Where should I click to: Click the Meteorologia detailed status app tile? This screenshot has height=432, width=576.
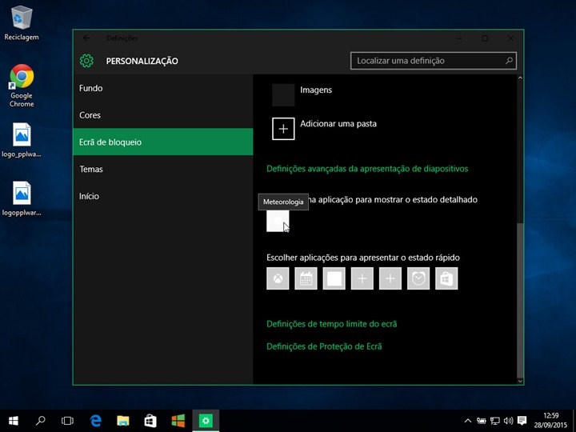tap(278, 221)
